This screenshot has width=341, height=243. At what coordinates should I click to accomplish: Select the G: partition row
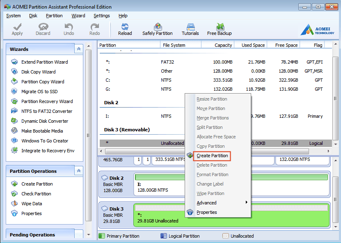point(215,89)
